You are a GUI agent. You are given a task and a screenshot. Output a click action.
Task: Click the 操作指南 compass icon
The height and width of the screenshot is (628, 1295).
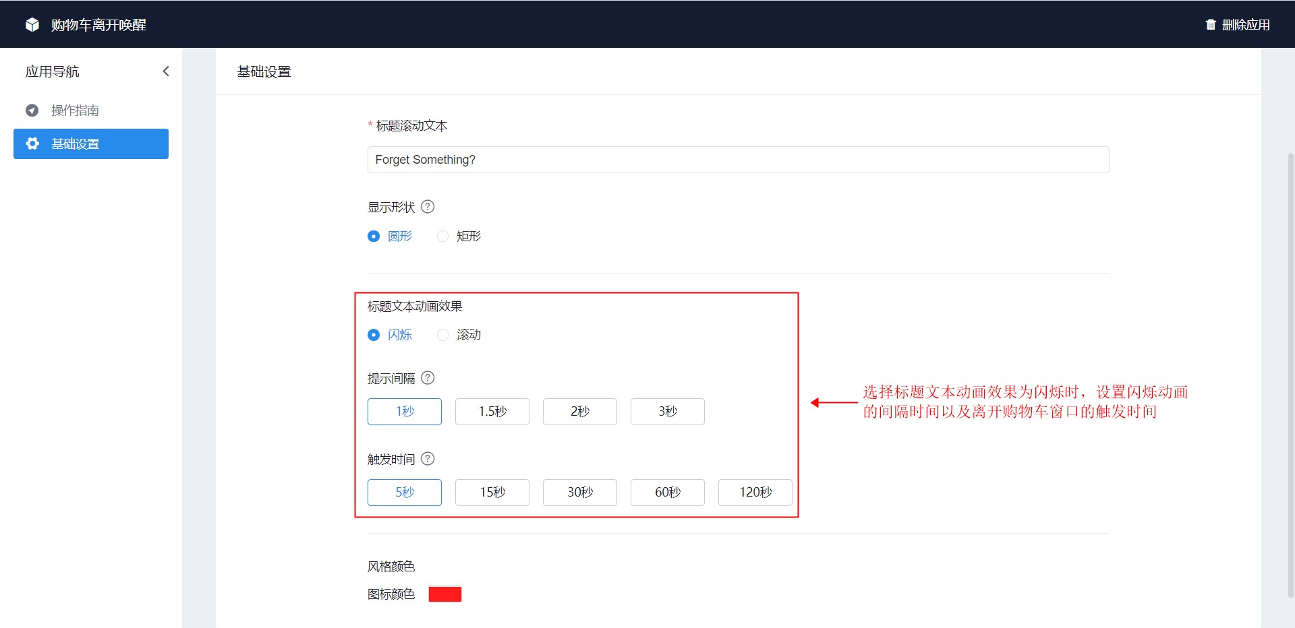point(32,111)
